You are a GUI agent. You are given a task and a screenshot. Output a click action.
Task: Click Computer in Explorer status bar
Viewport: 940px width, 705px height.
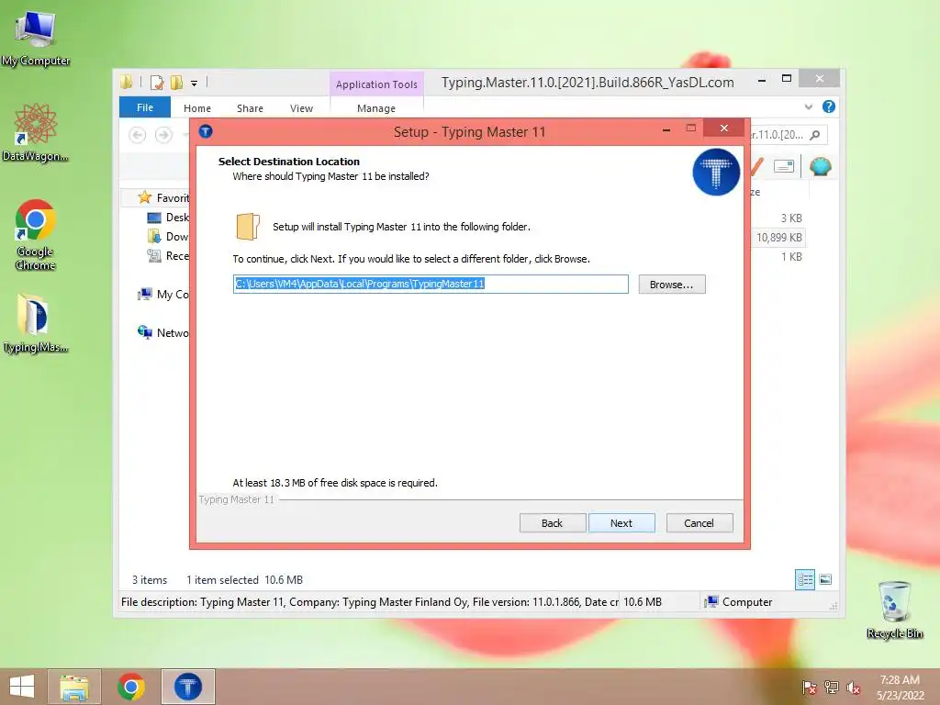[740, 602]
